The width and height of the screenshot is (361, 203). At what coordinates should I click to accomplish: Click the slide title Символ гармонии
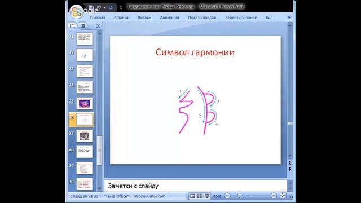click(x=195, y=52)
